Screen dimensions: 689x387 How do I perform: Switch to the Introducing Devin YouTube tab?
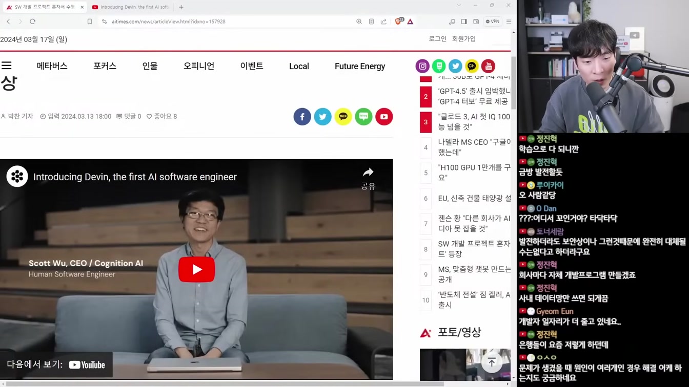tap(131, 7)
